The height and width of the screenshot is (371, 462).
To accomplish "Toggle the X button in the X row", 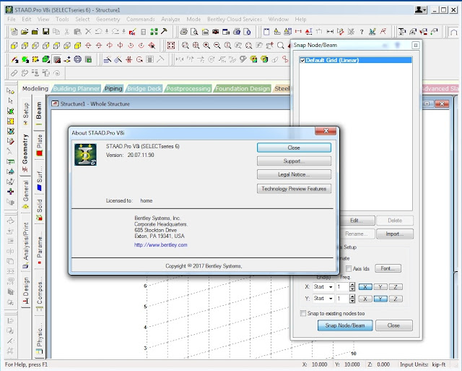I will tap(365, 287).
